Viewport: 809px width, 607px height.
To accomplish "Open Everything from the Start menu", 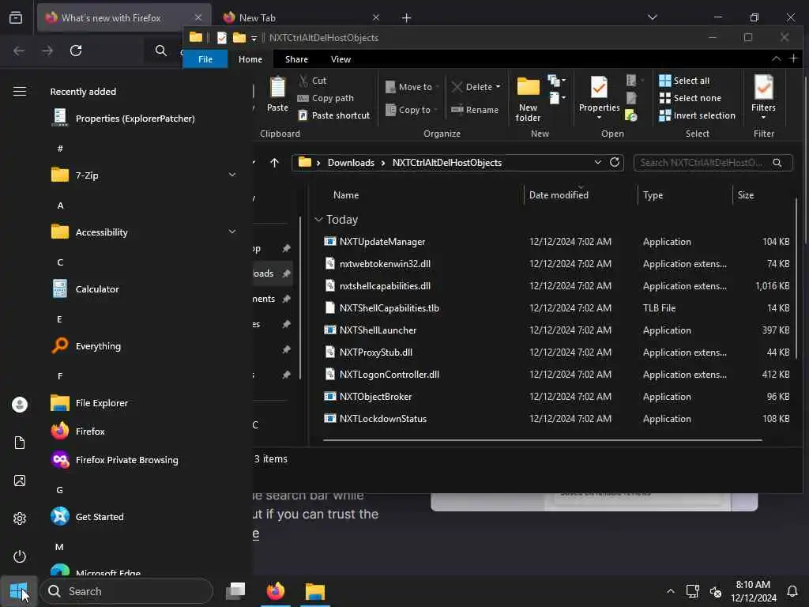I will pos(98,346).
